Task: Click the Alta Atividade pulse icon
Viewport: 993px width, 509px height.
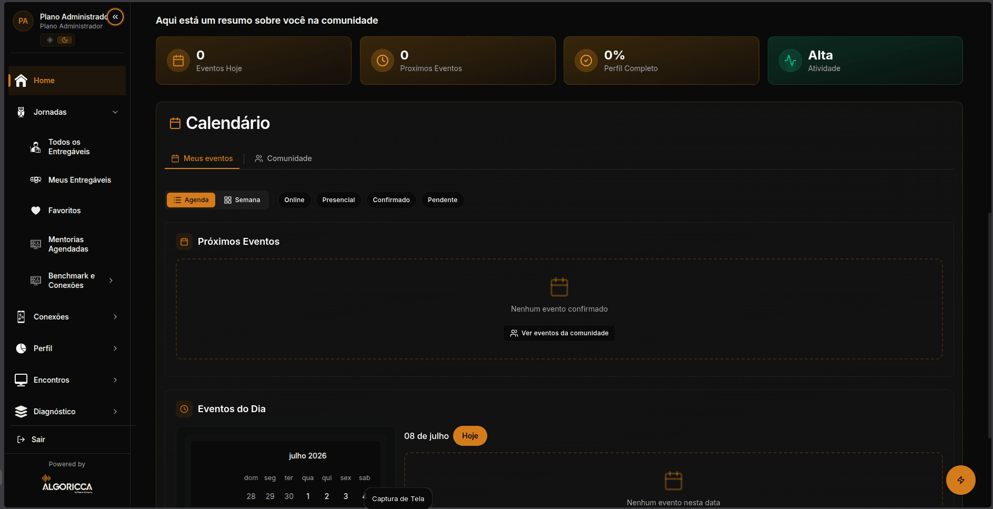Action: click(x=790, y=61)
